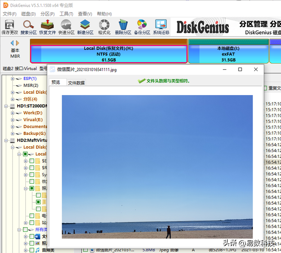Start the System Migration (系统迁移) tool
Image resolution: width=281 pixels, height=253 pixels.
(x=161, y=27)
